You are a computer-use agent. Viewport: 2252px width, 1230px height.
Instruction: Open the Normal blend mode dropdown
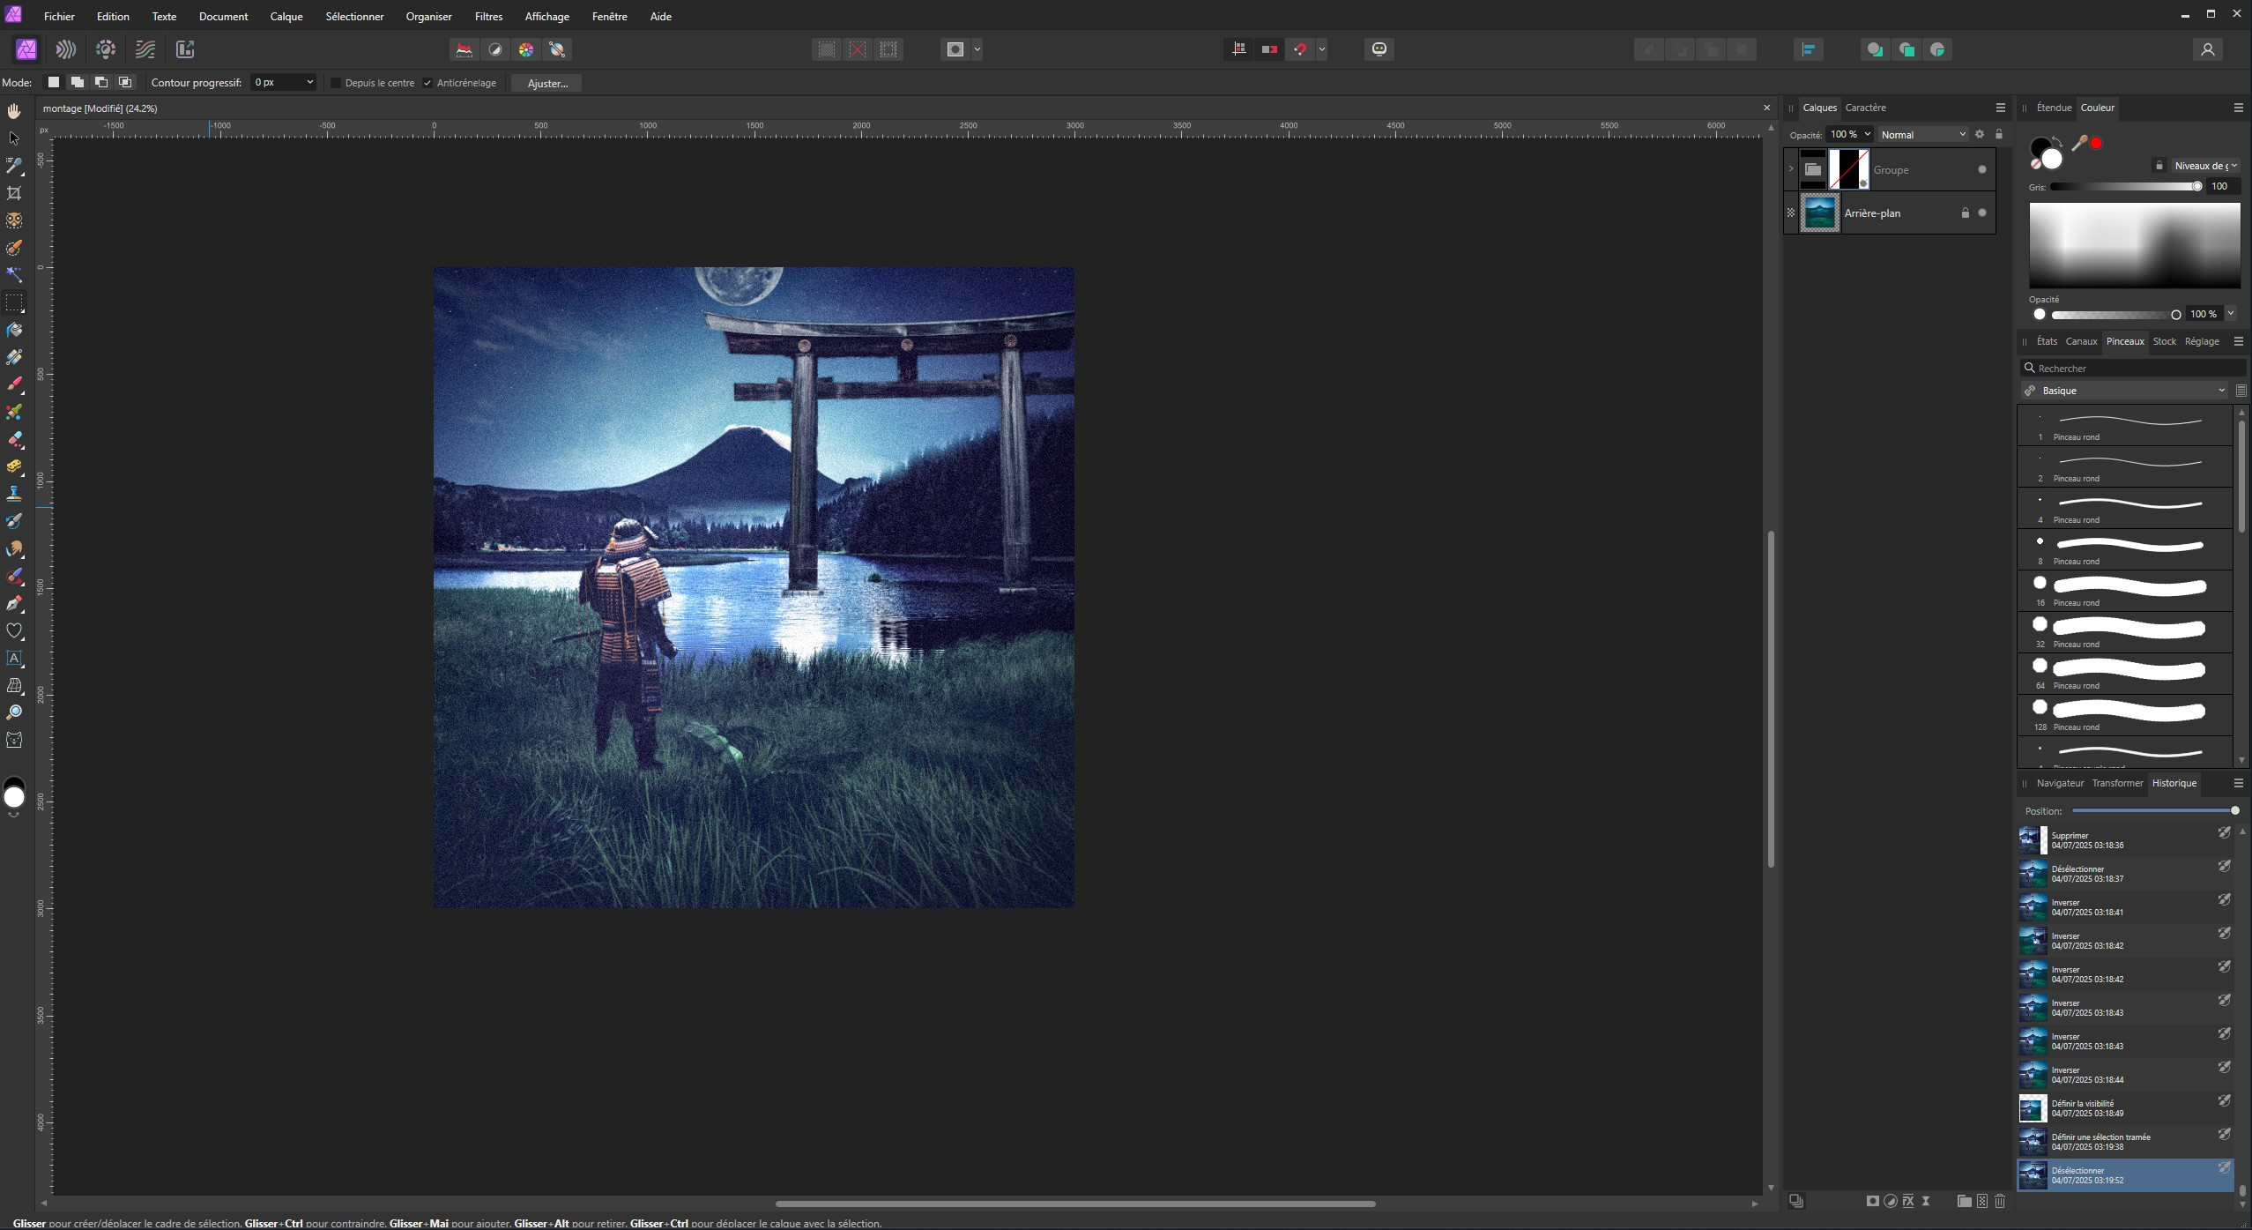coord(1921,135)
